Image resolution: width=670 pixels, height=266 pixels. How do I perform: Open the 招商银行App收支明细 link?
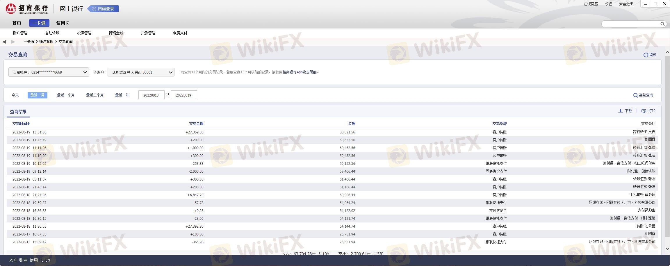click(300, 72)
